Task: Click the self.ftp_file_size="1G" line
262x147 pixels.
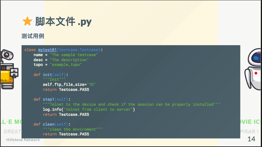Action: tap(69, 85)
